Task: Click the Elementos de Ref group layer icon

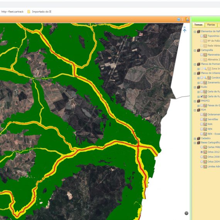Action: (x=198, y=32)
